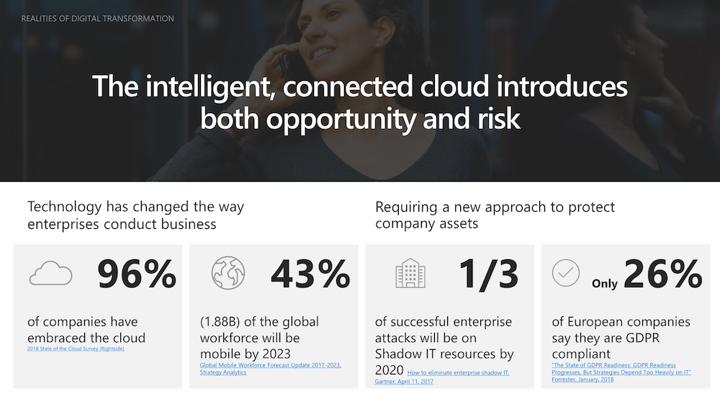720x396 pixels.
Task: Click the 'of companies have embraced the cloud' text
Action: (x=86, y=329)
